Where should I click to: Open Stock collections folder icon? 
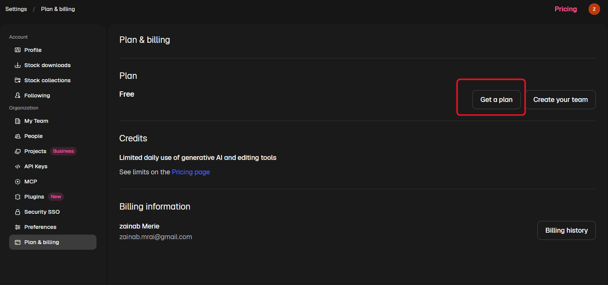coord(17,80)
